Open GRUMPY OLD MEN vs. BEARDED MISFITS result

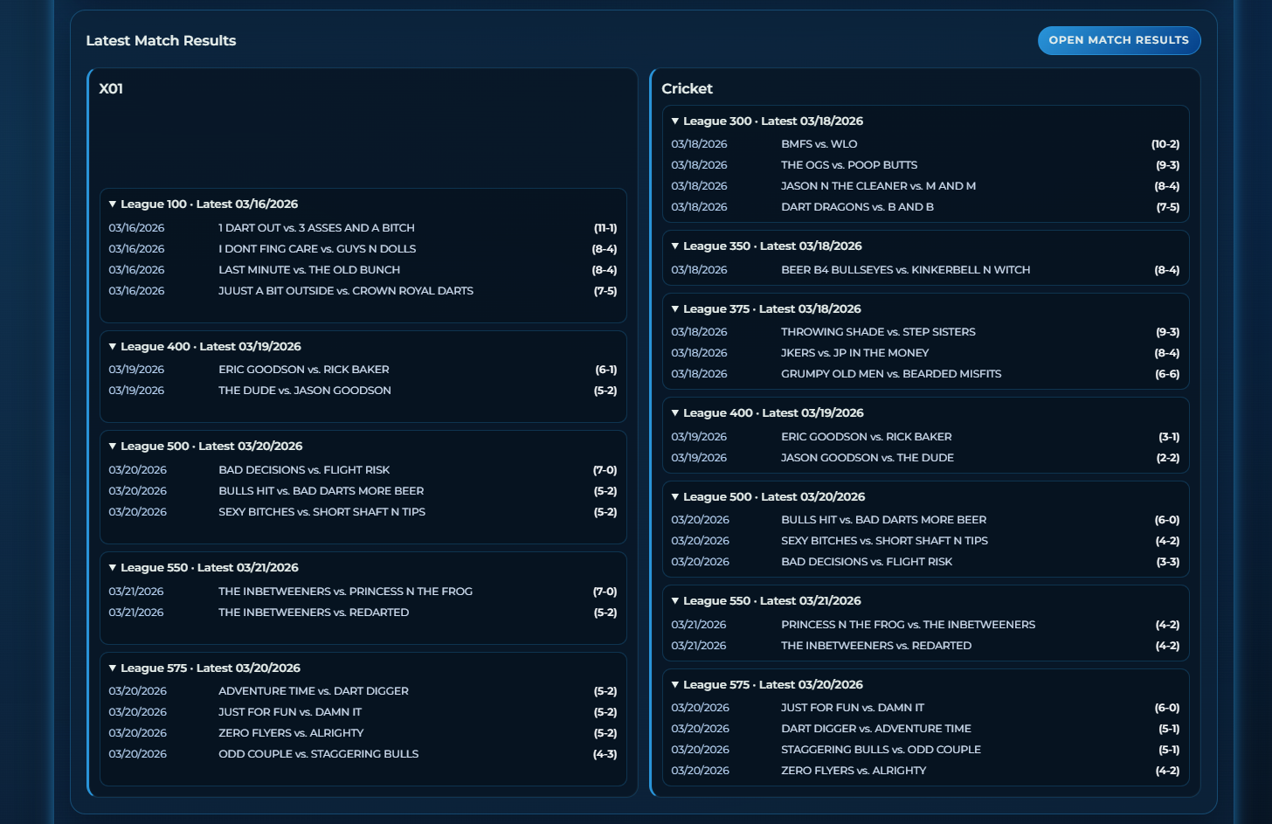891,373
